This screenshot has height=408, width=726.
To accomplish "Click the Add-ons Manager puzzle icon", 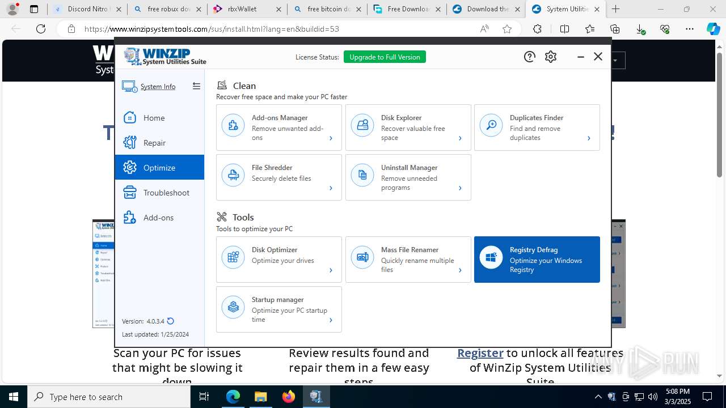I will tap(233, 126).
